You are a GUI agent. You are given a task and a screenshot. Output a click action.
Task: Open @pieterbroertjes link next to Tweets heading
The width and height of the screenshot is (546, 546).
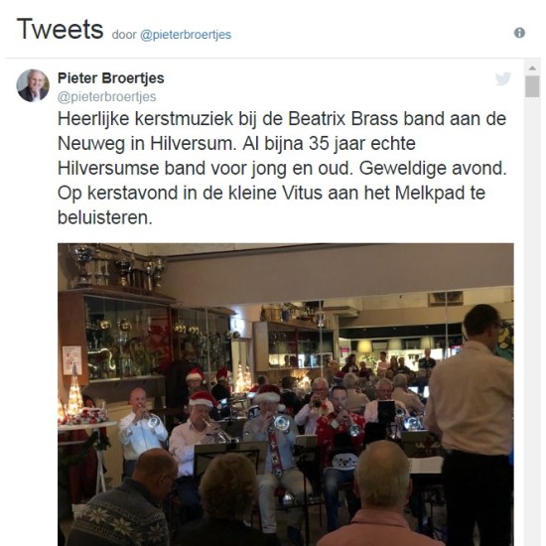click(x=186, y=35)
